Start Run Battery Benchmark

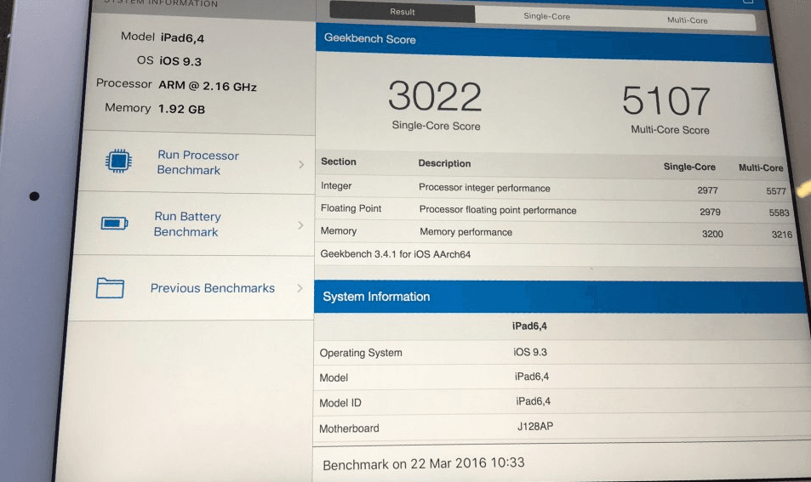(187, 224)
